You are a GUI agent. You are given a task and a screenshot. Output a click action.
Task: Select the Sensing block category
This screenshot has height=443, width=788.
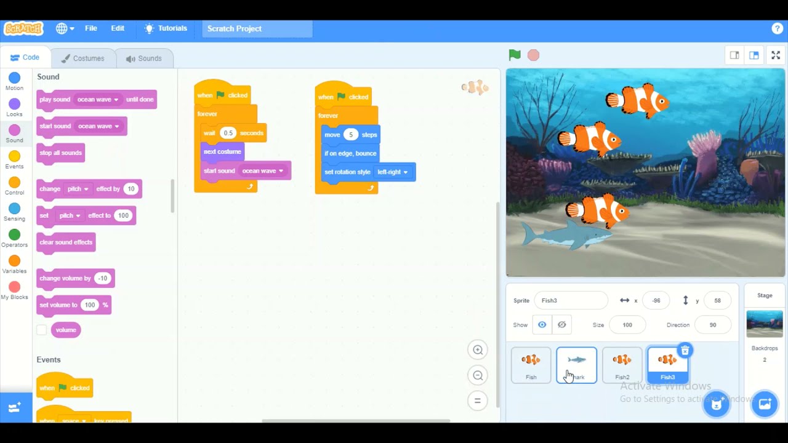coord(14,212)
